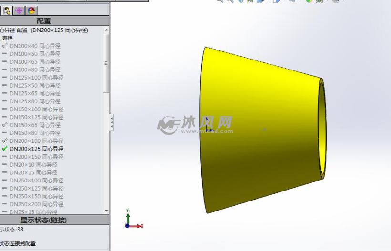Screen dimensions: 391x251
Task: Select the 表格 tree item
Action: pyautogui.click(x=8, y=38)
